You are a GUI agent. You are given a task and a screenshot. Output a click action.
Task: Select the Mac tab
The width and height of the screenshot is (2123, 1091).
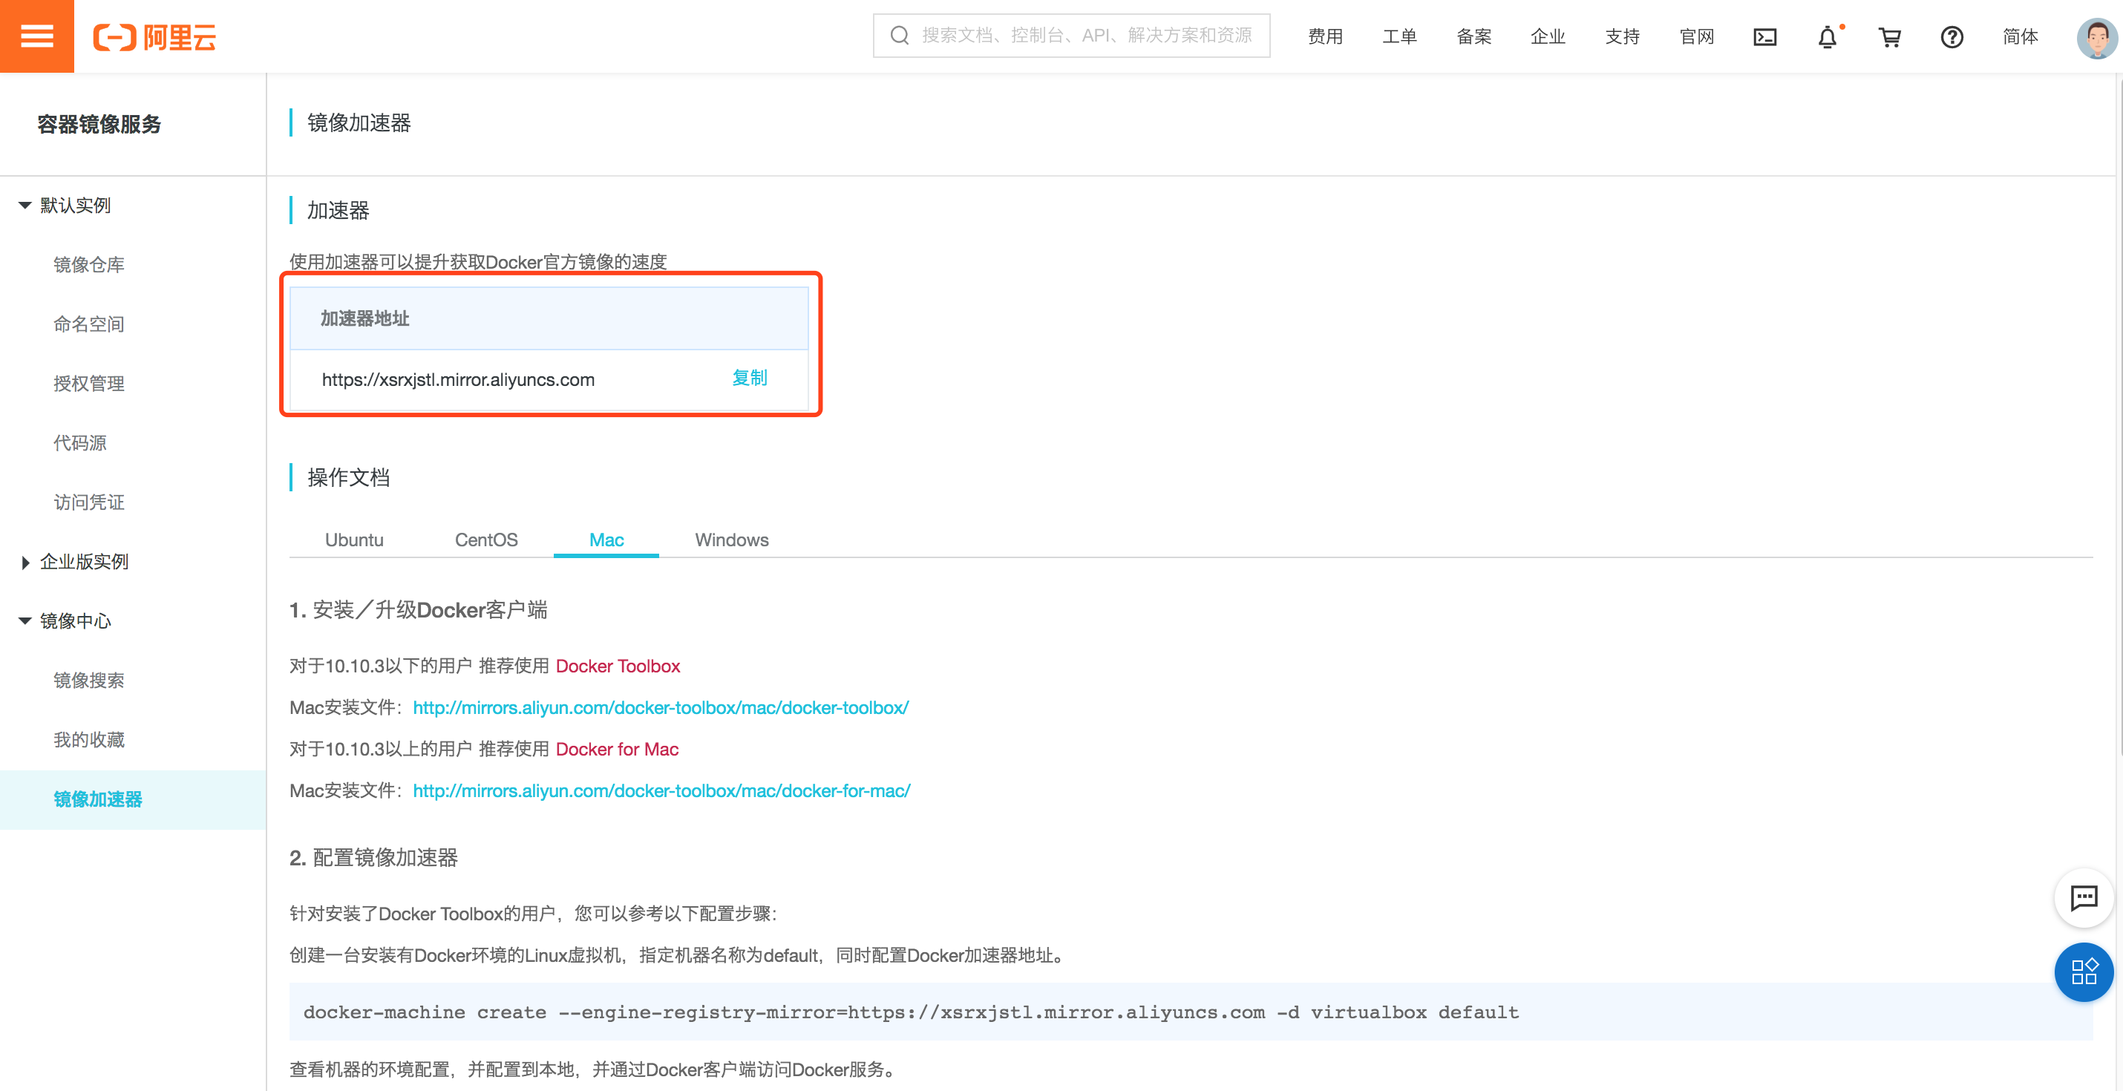coord(606,540)
